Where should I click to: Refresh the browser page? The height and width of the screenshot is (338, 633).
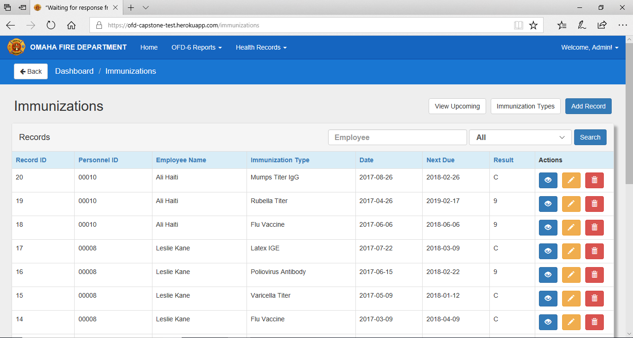point(51,26)
